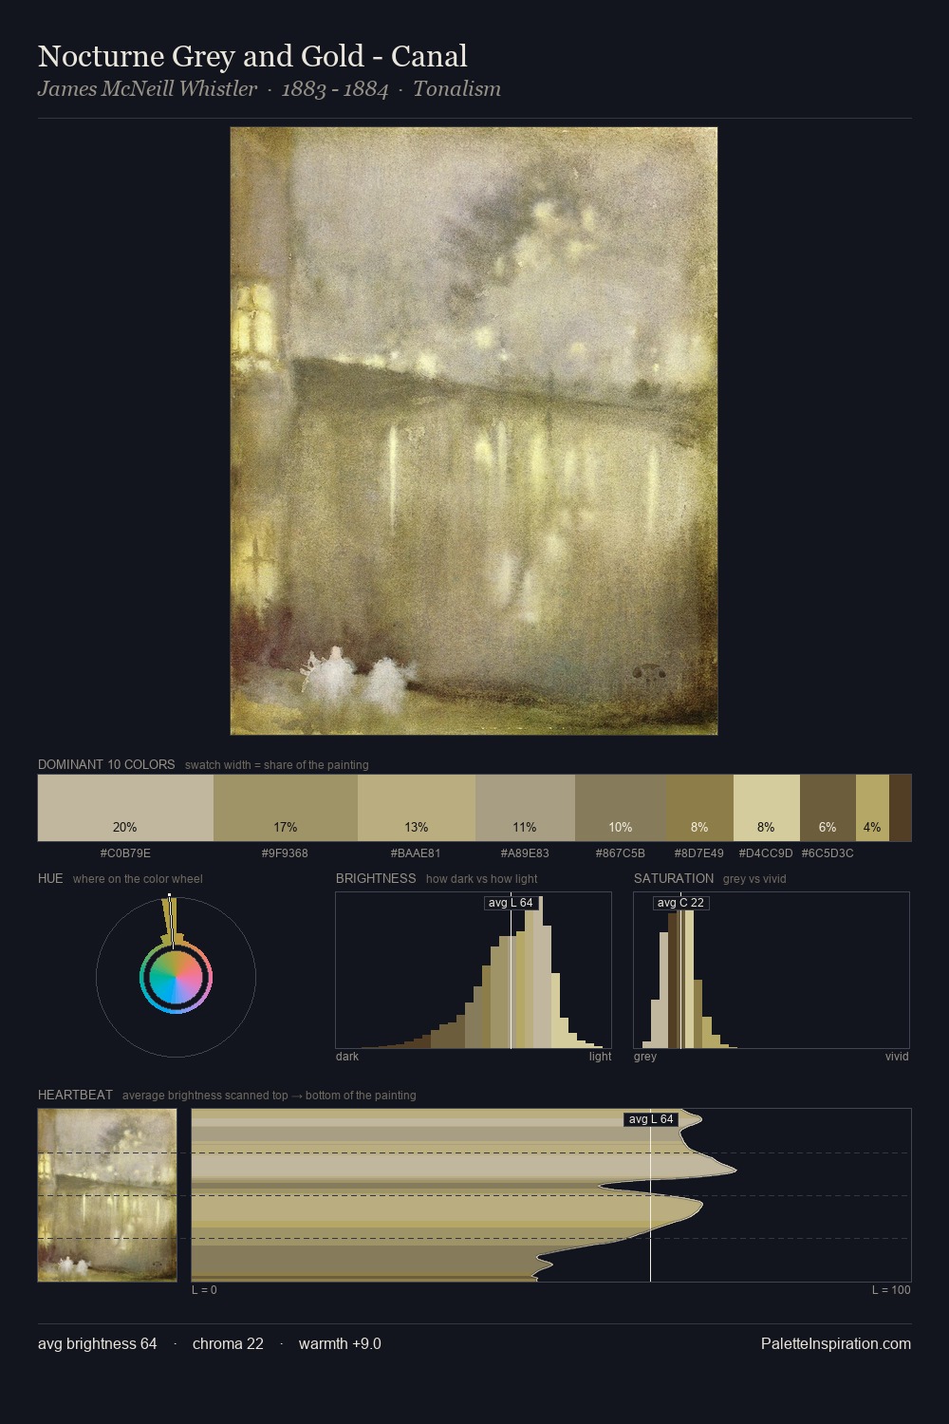Click the darkest brown swatch at the end
This screenshot has height=1424, width=949.
(x=901, y=808)
